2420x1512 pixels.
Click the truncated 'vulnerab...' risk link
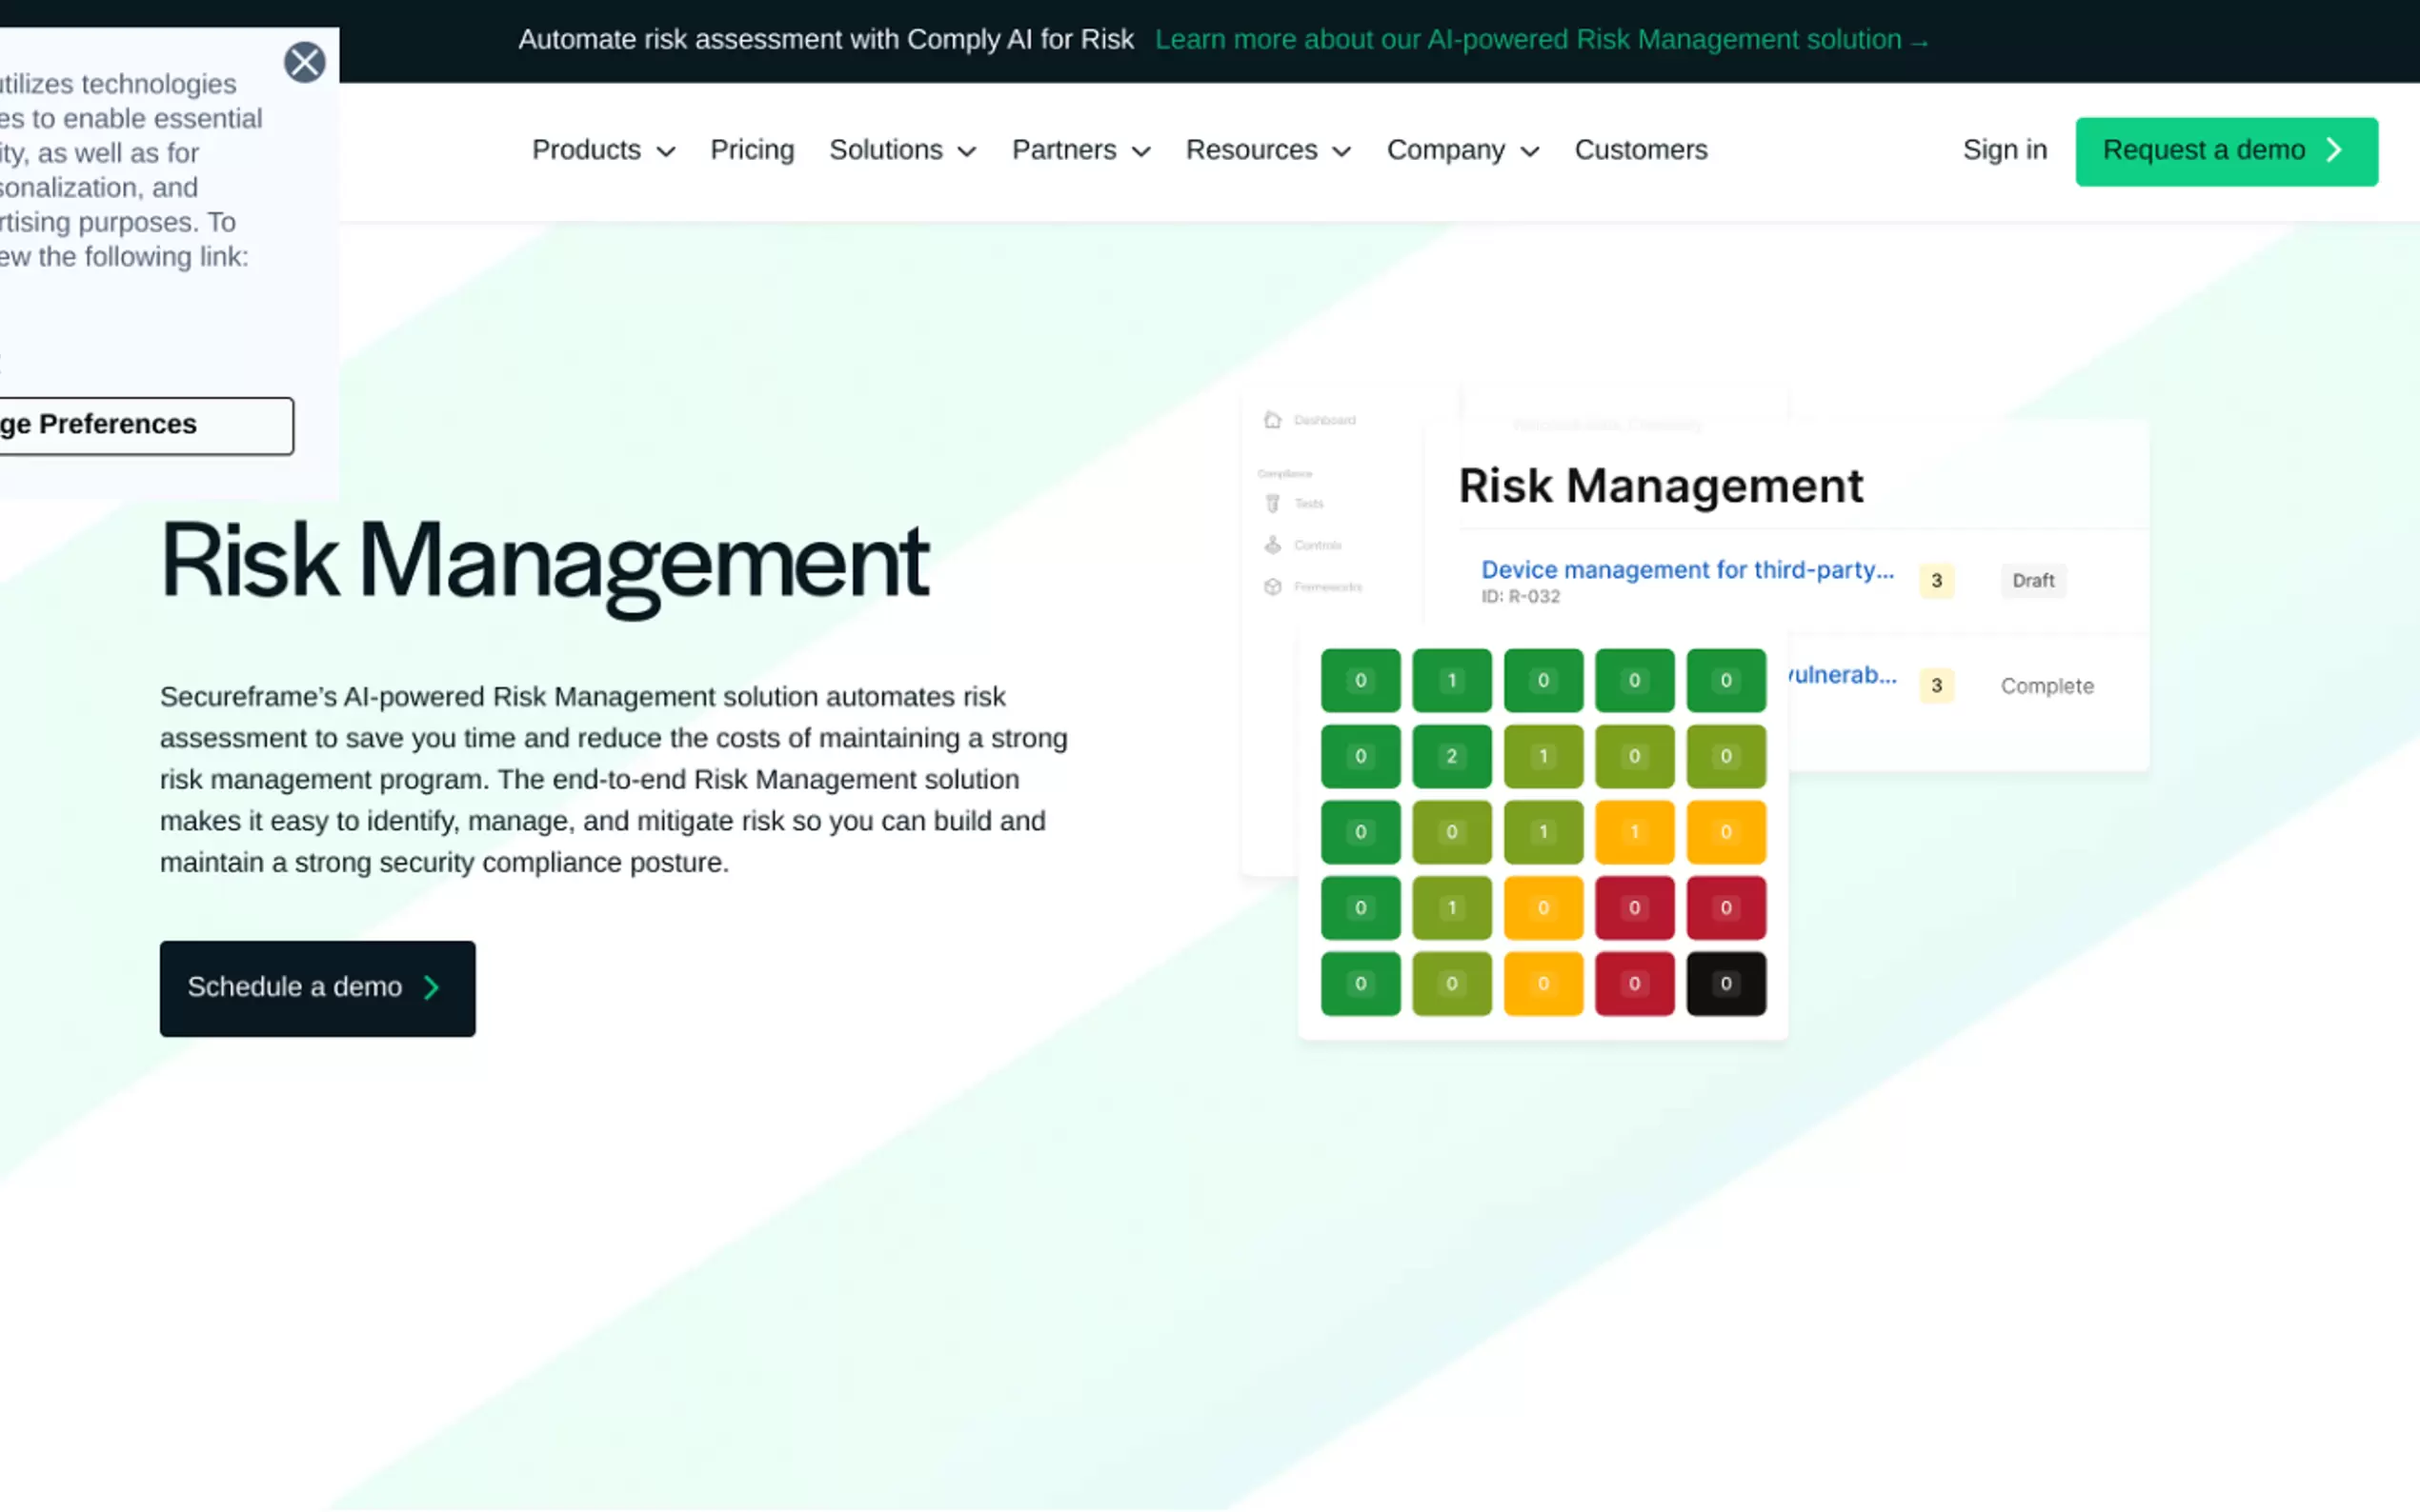coord(1842,675)
